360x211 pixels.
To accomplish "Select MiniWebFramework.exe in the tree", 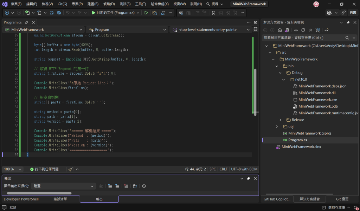I will tap(318, 100).
